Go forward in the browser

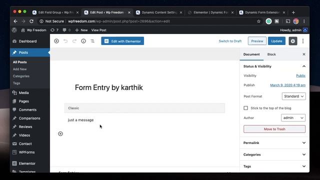point(23,21)
